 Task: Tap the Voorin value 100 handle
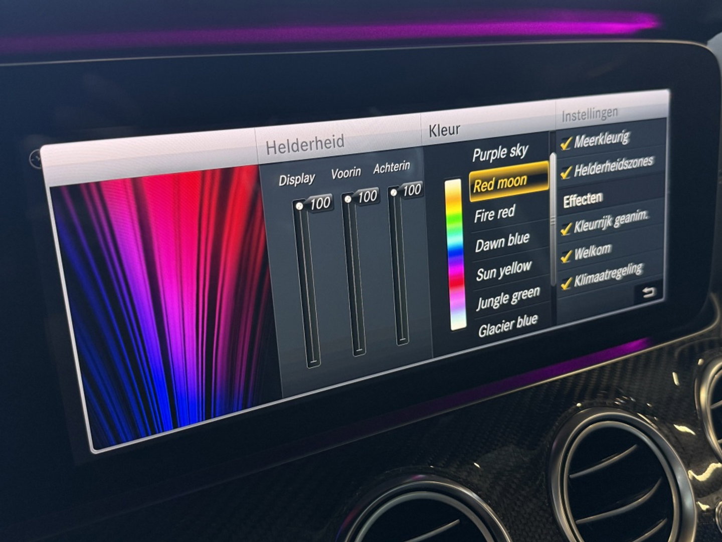[x=362, y=197]
